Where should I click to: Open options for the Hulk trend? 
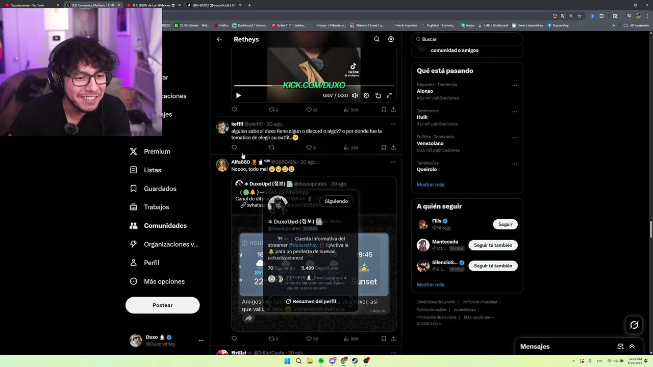coord(514,111)
